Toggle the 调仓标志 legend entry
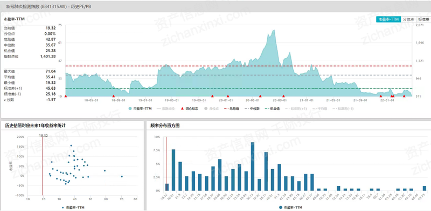Viewport: 431px width, 211px height. (190, 109)
